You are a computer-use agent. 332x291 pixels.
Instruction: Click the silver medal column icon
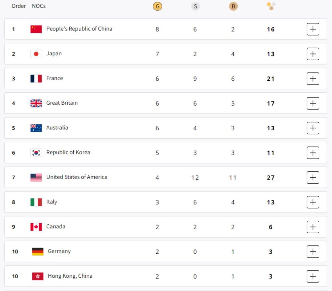(195, 6)
